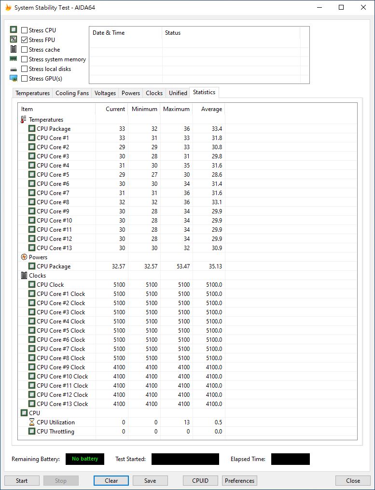Viewport: 375px width, 490px height.
Task: Click the CPU Core #13 Clock icon
Action: (31, 404)
